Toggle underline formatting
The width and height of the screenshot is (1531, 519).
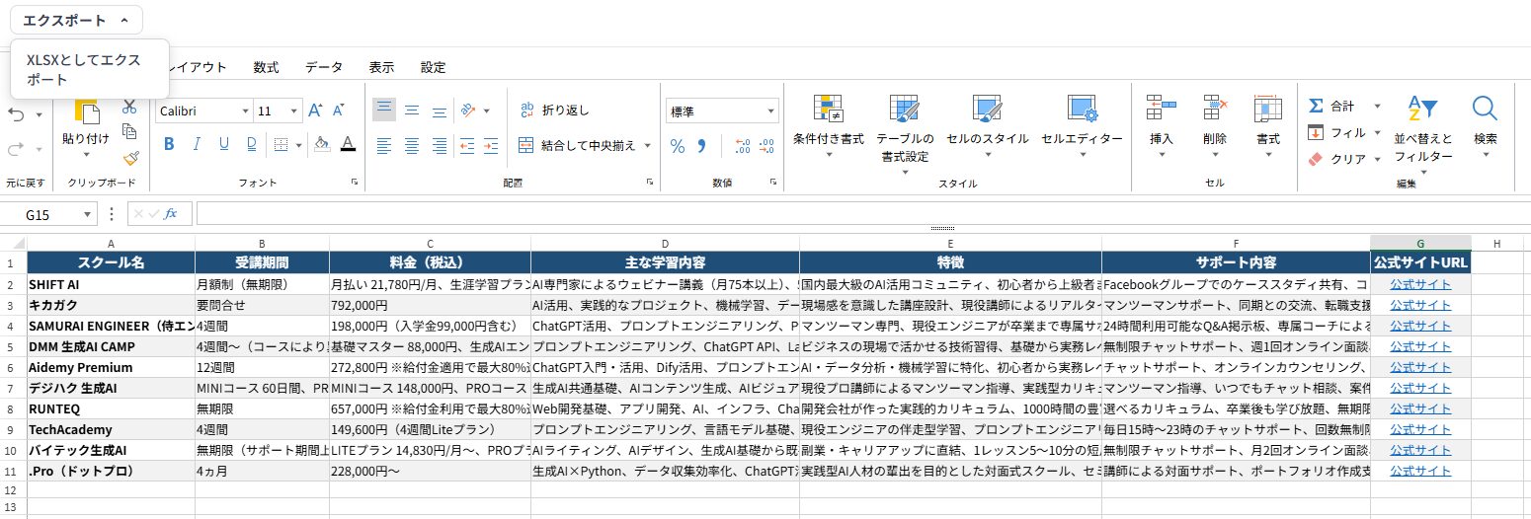click(224, 144)
